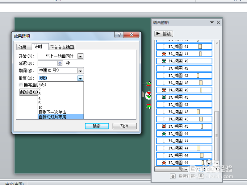Image resolution: width=247 pixels, height=185 pixels.
Task: Click the help question mark in 效果选项 dialog
Action: [119, 35]
